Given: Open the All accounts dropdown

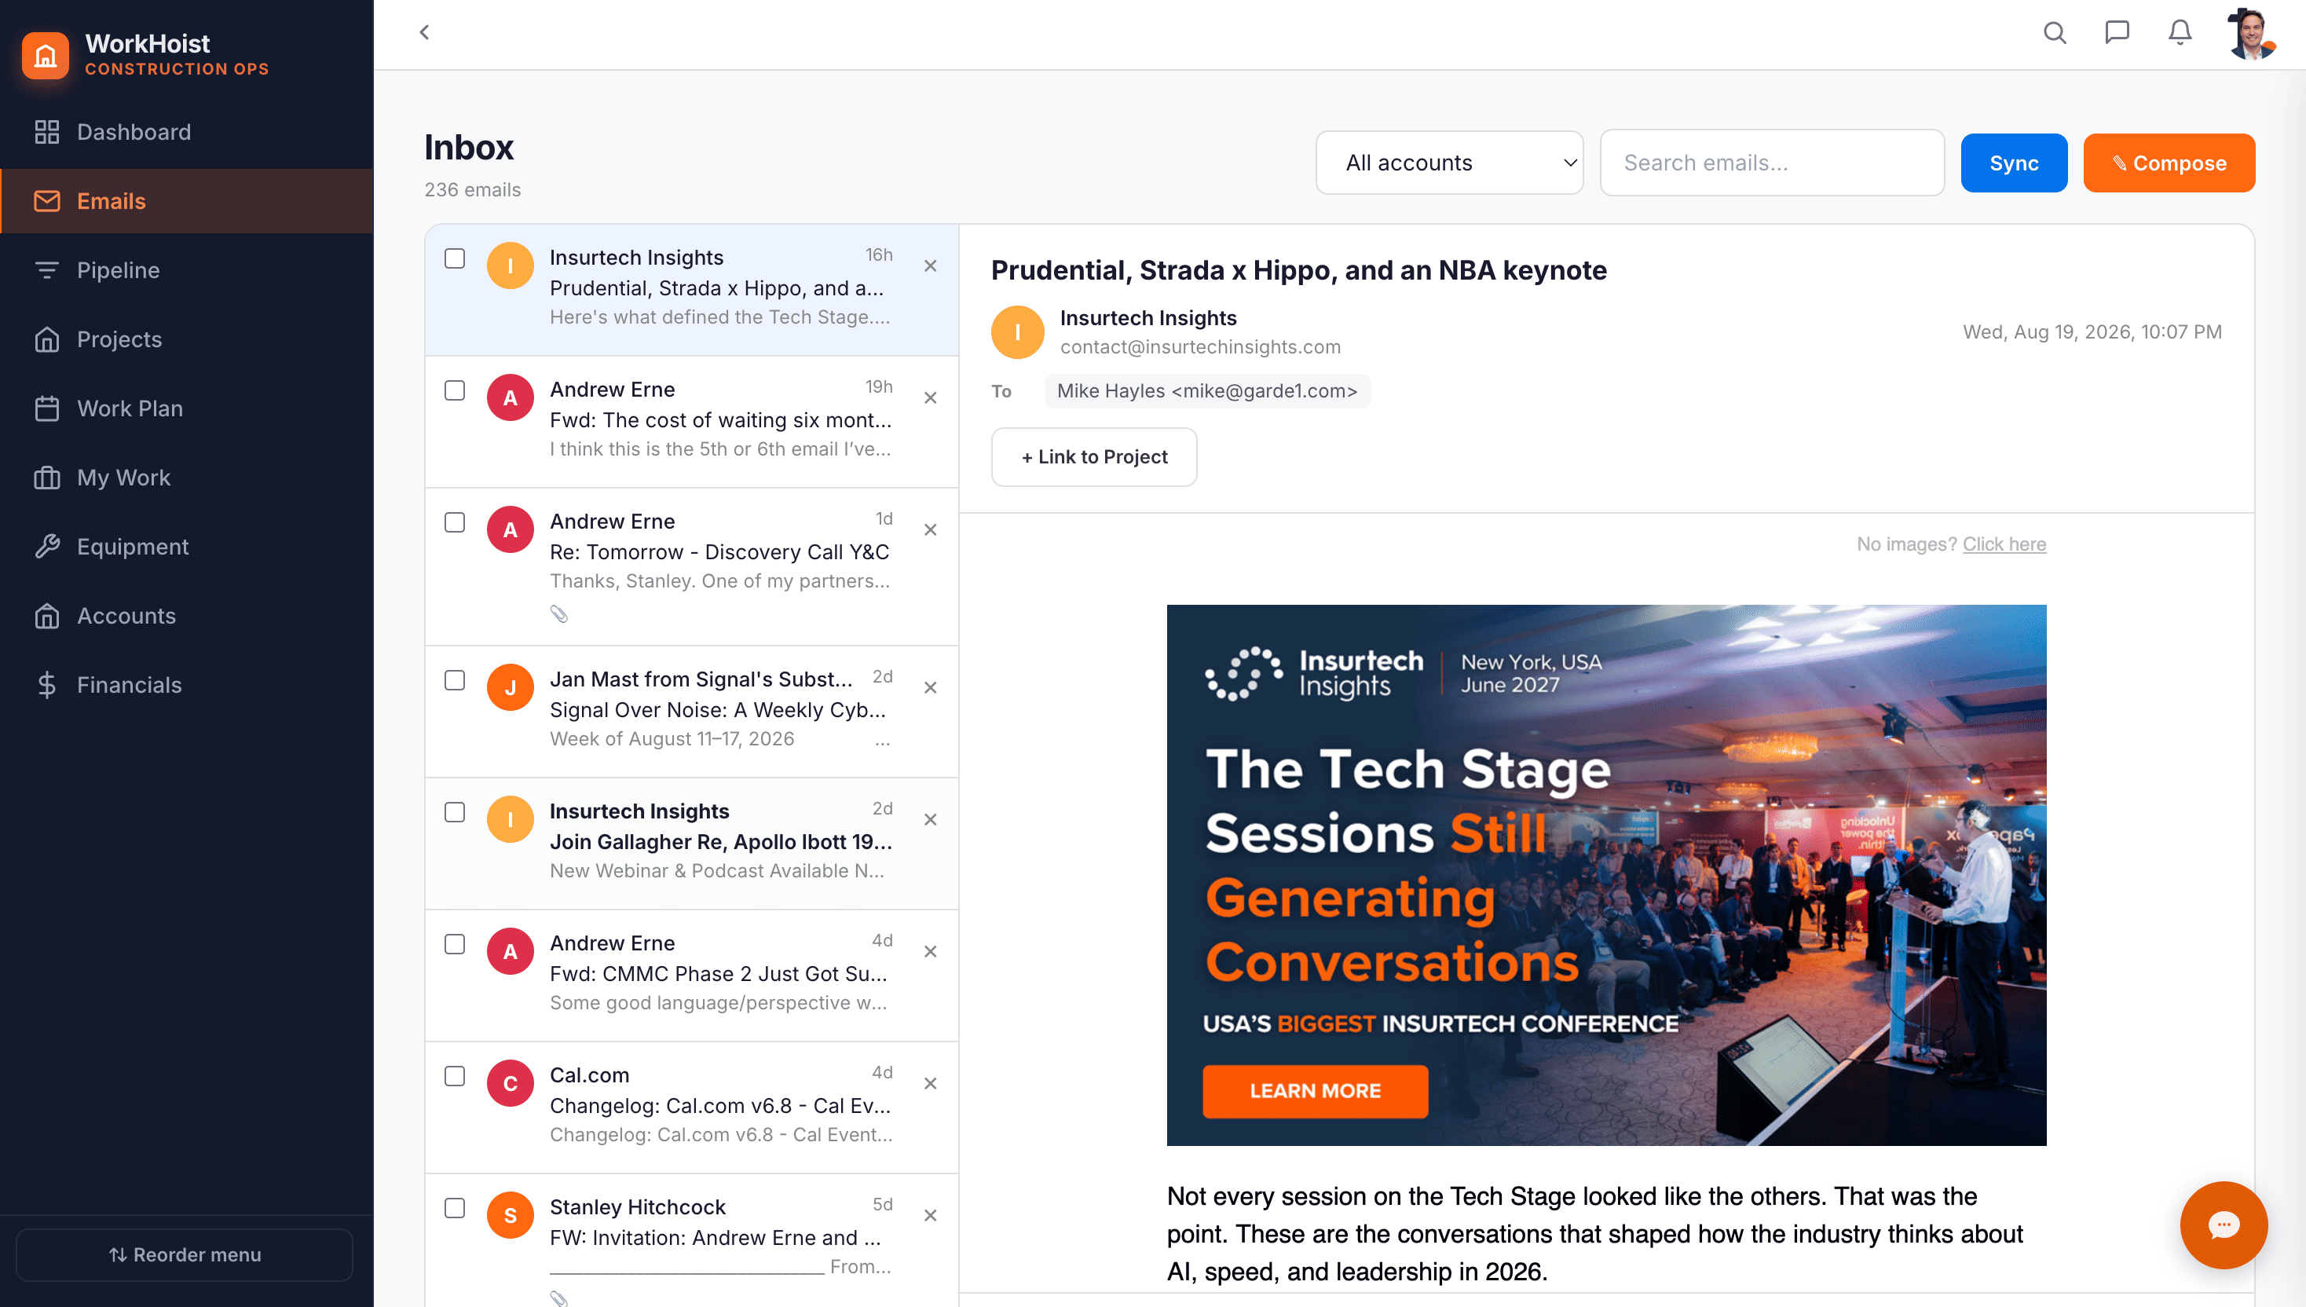Looking at the screenshot, I should click(x=1449, y=163).
